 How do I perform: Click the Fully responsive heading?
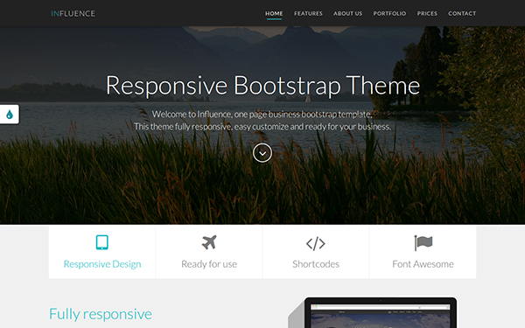pyautogui.click(x=101, y=314)
